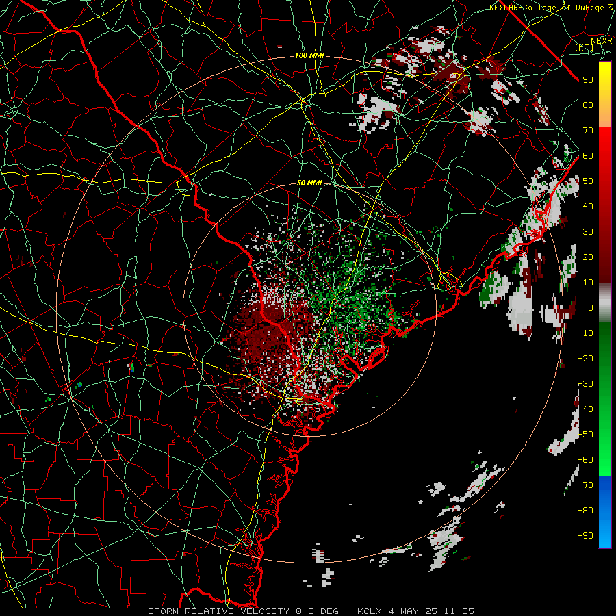Select the -60 value on velocity scale

tap(585, 460)
